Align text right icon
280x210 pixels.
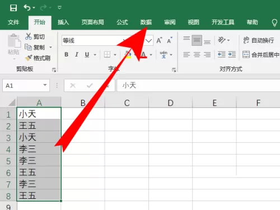(x=207, y=54)
